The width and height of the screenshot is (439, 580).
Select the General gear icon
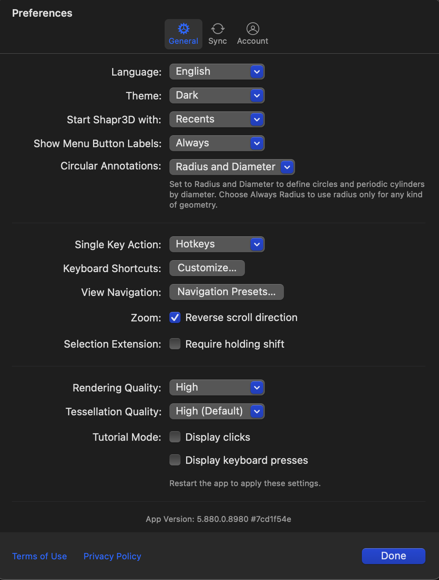[x=183, y=29]
